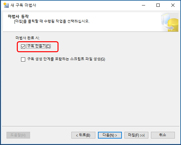
Task: Click the 마법사 완료 시: label
Action: point(27,38)
